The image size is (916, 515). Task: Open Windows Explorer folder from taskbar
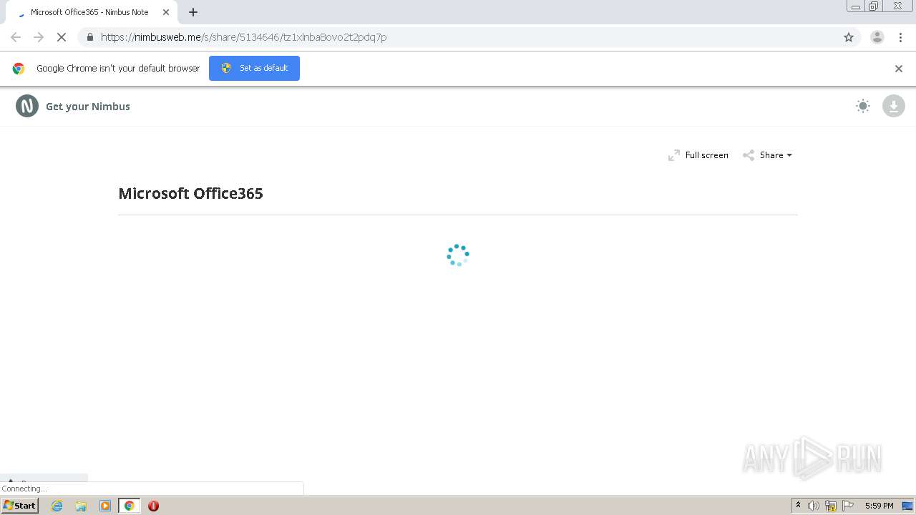tap(81, 506)
